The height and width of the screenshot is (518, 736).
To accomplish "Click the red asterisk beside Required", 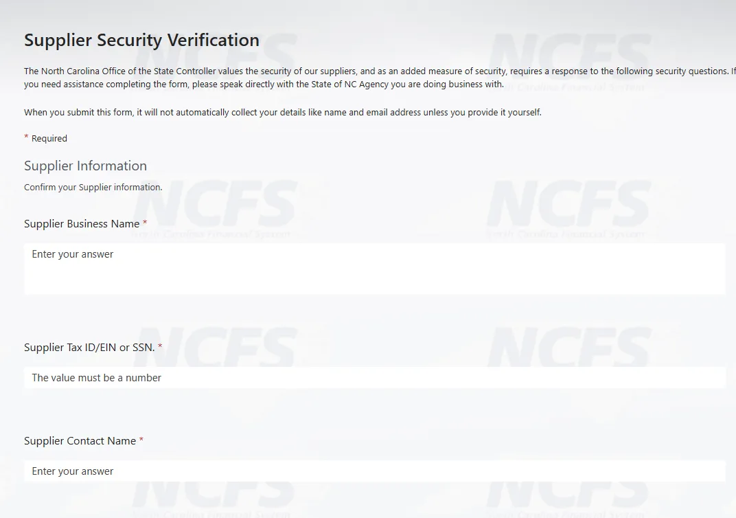I will pos(26,137).
